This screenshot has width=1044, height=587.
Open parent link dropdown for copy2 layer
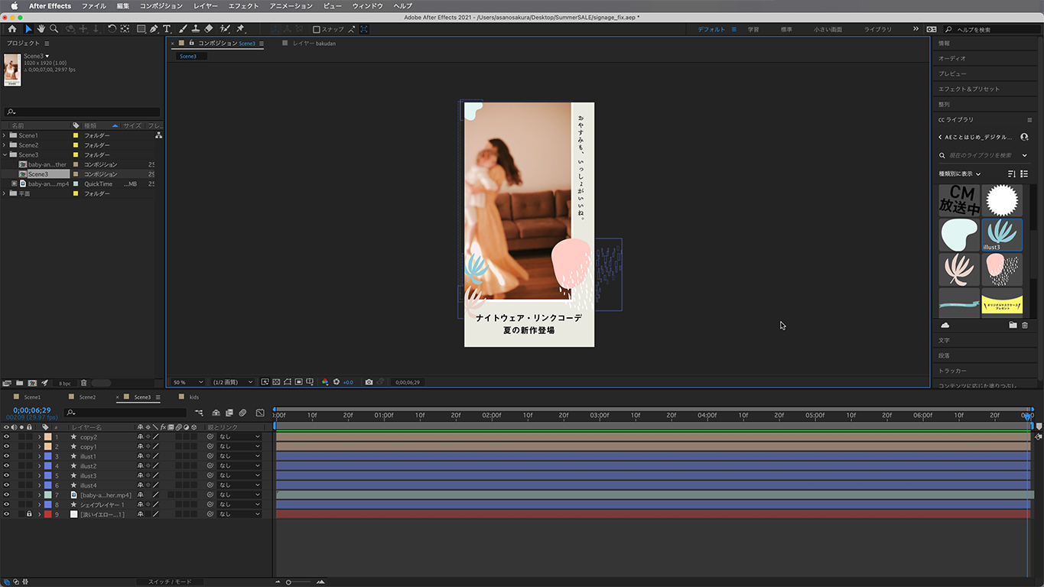(239, 437)
